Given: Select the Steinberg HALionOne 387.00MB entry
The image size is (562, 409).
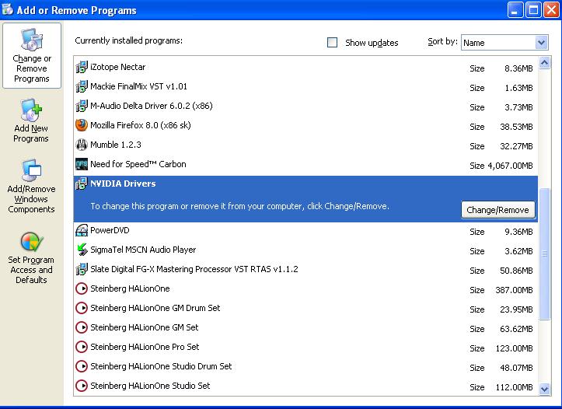Looking at the screenshot, I should coord(305,288).
